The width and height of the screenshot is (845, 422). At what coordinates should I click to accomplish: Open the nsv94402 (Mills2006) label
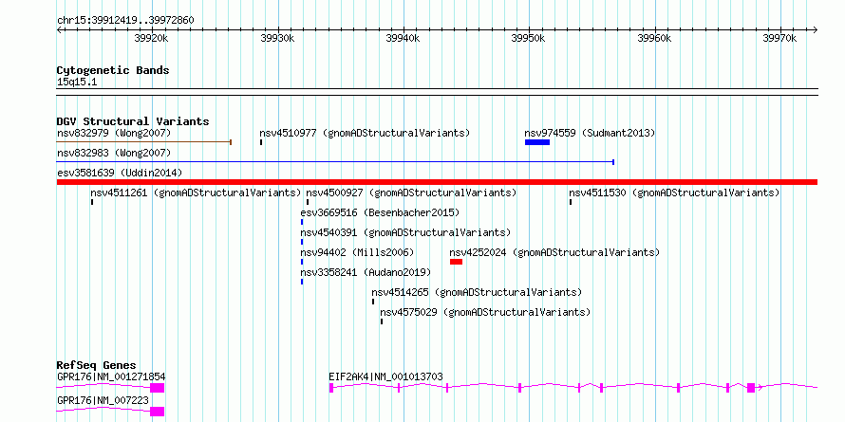[x=357, y=252]
